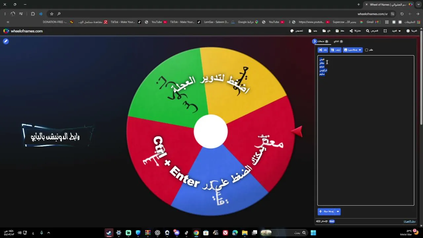
Task: Enter fullscreen mode
Action: click(385, 31)
